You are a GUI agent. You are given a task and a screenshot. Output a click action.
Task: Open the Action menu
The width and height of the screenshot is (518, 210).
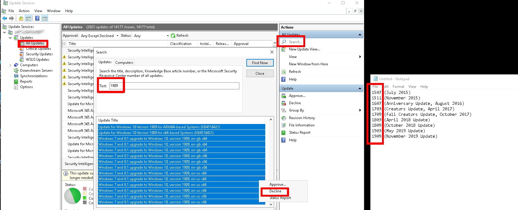pos(24,11)
